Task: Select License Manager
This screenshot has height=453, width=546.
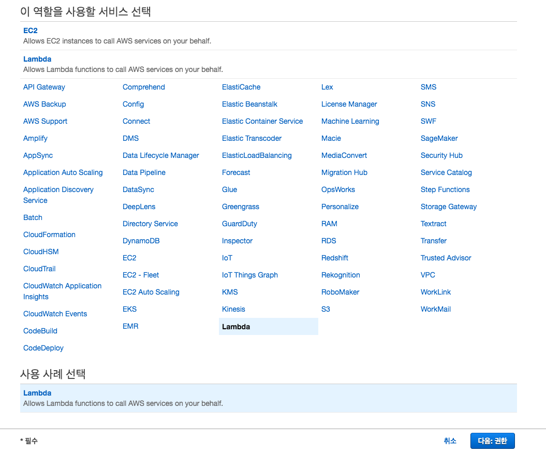Action: tap(349, 104)
